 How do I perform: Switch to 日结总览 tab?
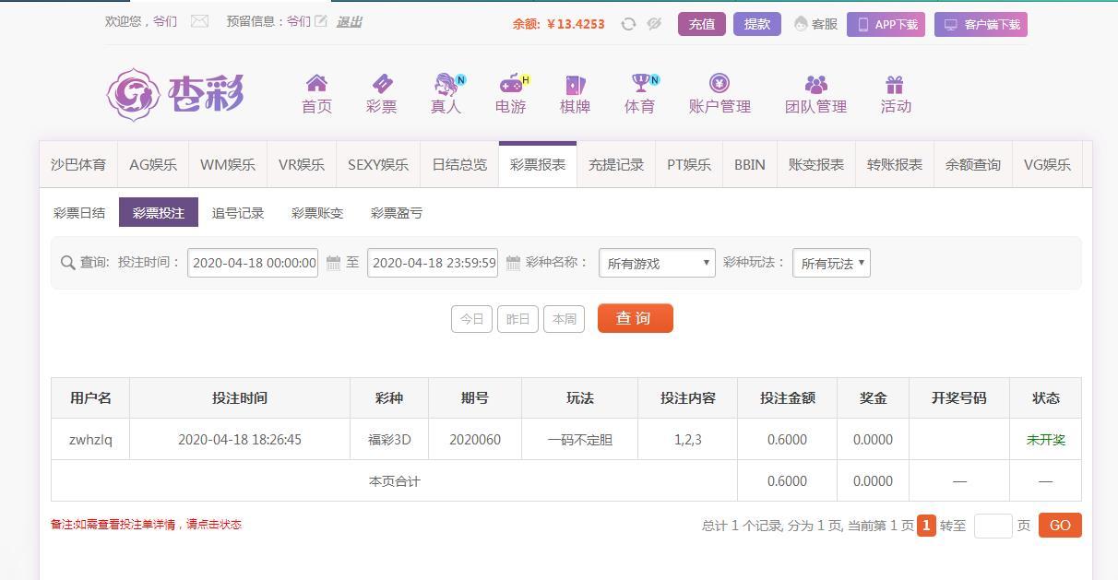(459, 164)
